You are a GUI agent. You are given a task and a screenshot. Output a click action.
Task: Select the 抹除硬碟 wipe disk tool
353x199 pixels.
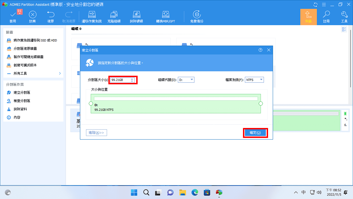point(136,17)
